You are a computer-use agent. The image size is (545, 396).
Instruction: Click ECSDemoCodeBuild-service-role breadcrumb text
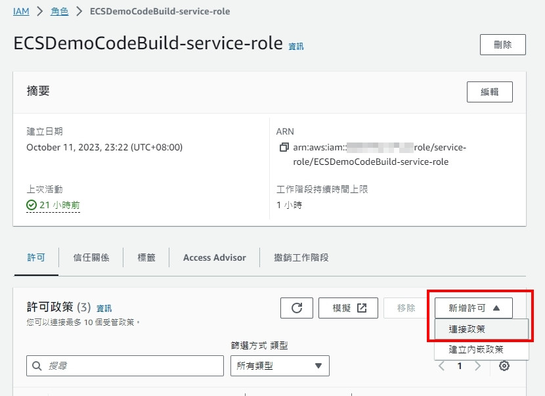coord(160,11)
